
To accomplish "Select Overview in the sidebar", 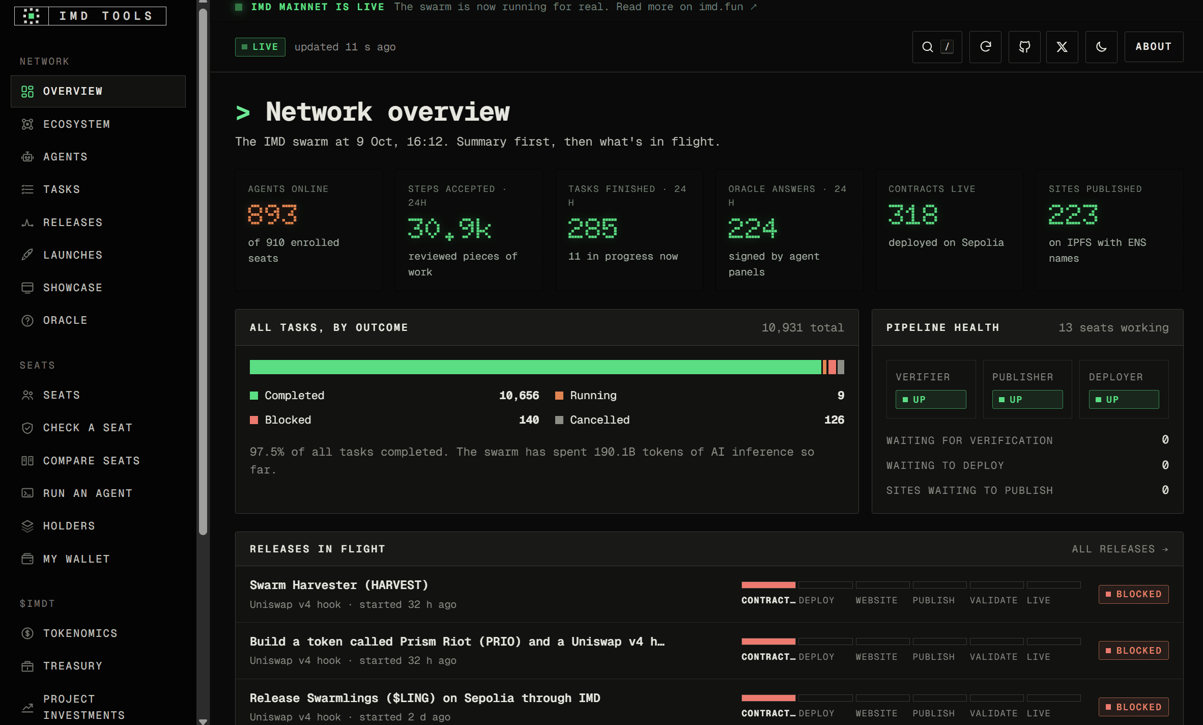I will coord(98,91).
